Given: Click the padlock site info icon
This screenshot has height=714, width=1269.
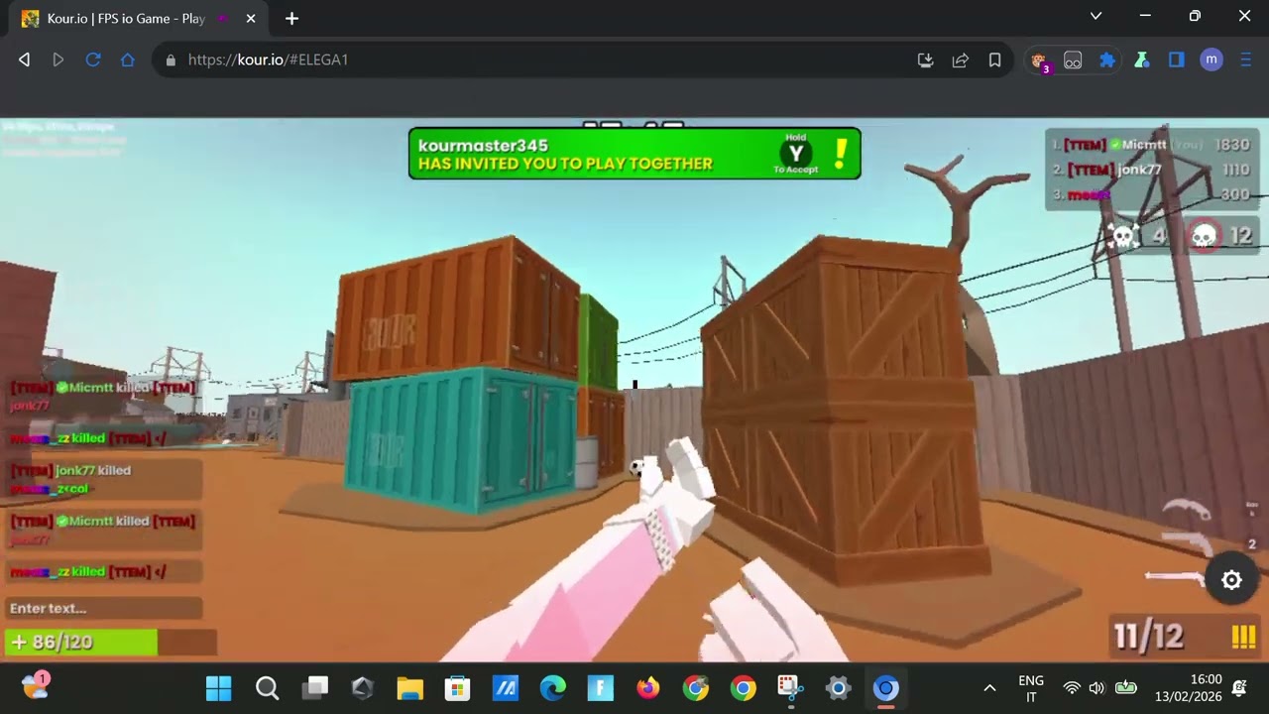Looking at the screenshot, I should click(171, 59).
